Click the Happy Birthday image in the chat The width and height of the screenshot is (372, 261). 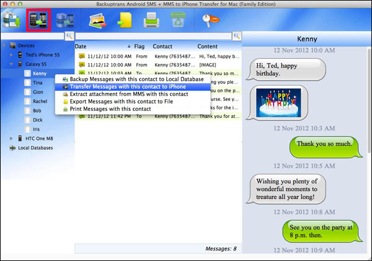tap(278, 103)
